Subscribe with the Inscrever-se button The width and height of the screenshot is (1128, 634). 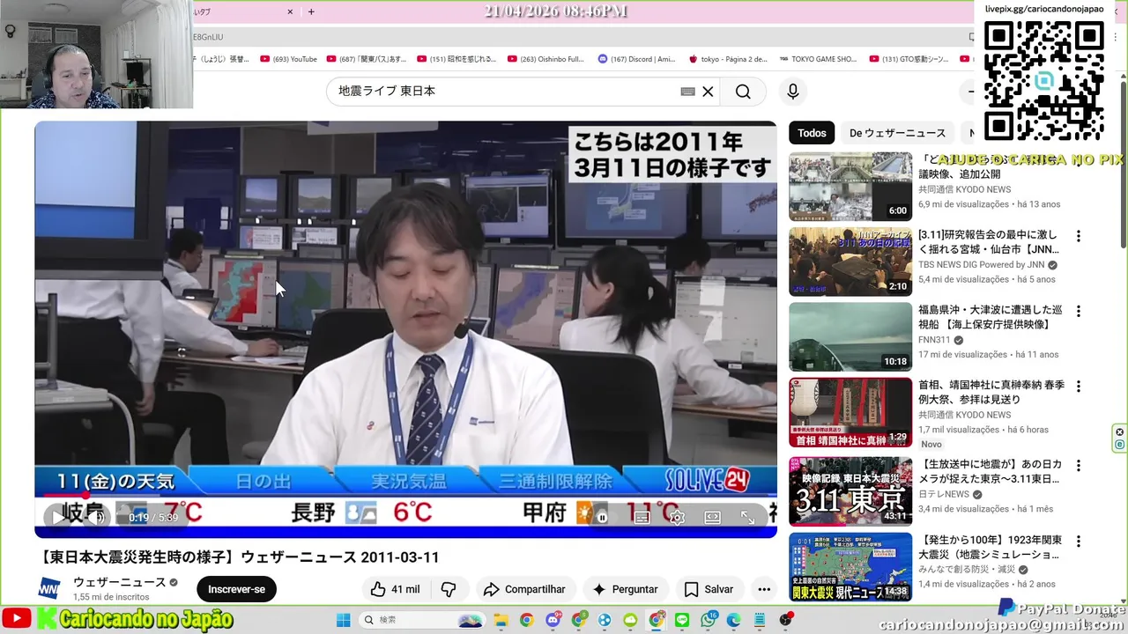tap(236, 589)
